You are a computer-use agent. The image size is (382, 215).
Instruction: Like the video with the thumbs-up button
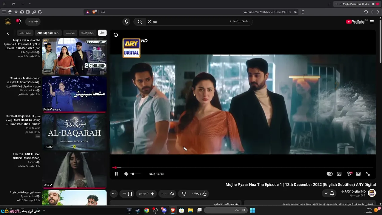tap(199, 193)
